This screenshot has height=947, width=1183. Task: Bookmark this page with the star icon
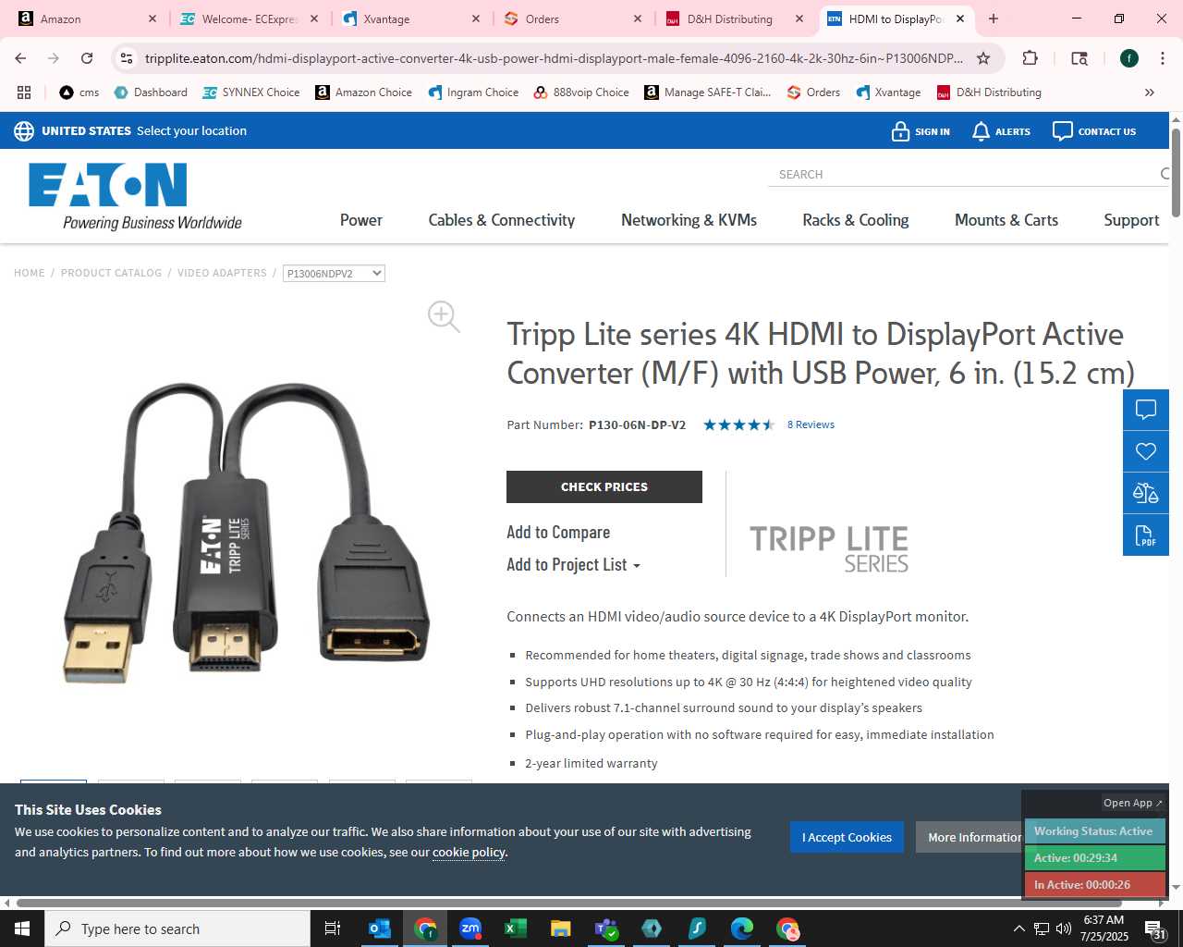983,58
